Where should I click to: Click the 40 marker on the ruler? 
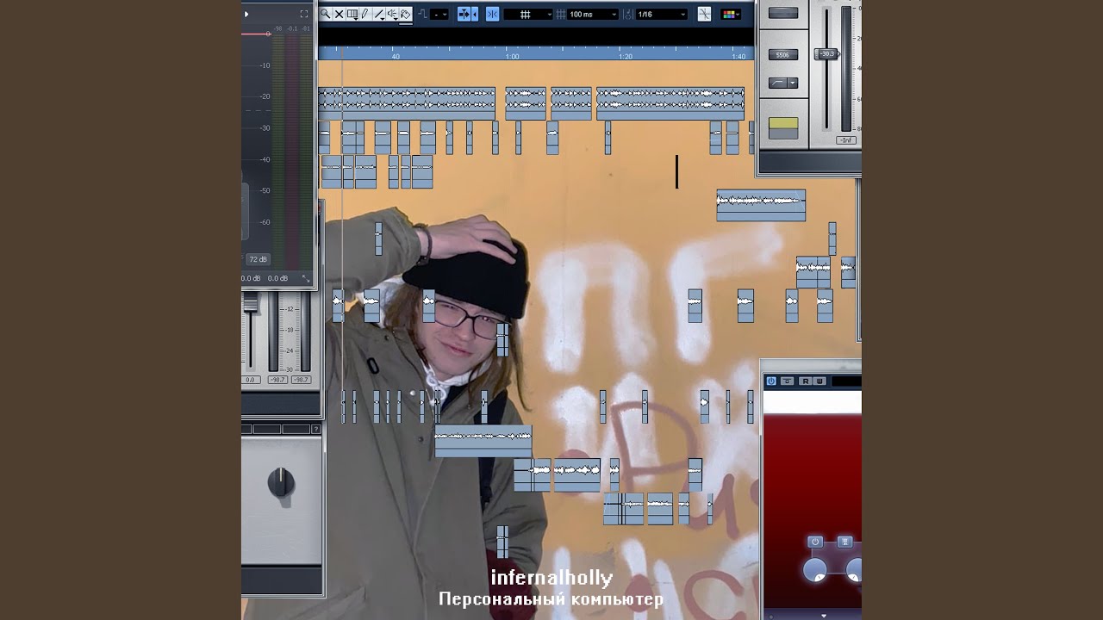pyautogui.click(x=396, y=56)
